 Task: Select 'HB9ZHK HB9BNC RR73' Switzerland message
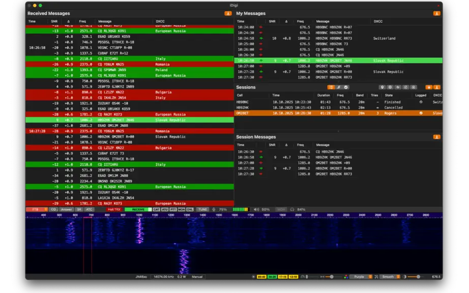(x=338, y=38)
